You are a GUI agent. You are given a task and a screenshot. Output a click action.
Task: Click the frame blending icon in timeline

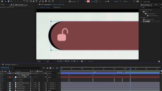(x=50, y=68)
